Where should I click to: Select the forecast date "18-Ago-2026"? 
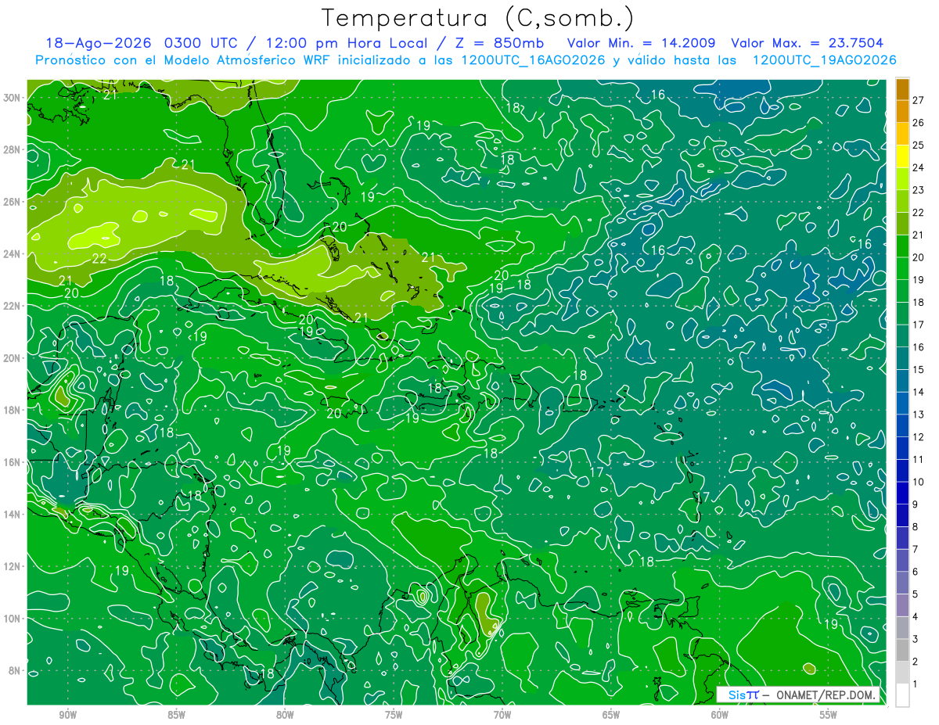(x=99, y=43)
